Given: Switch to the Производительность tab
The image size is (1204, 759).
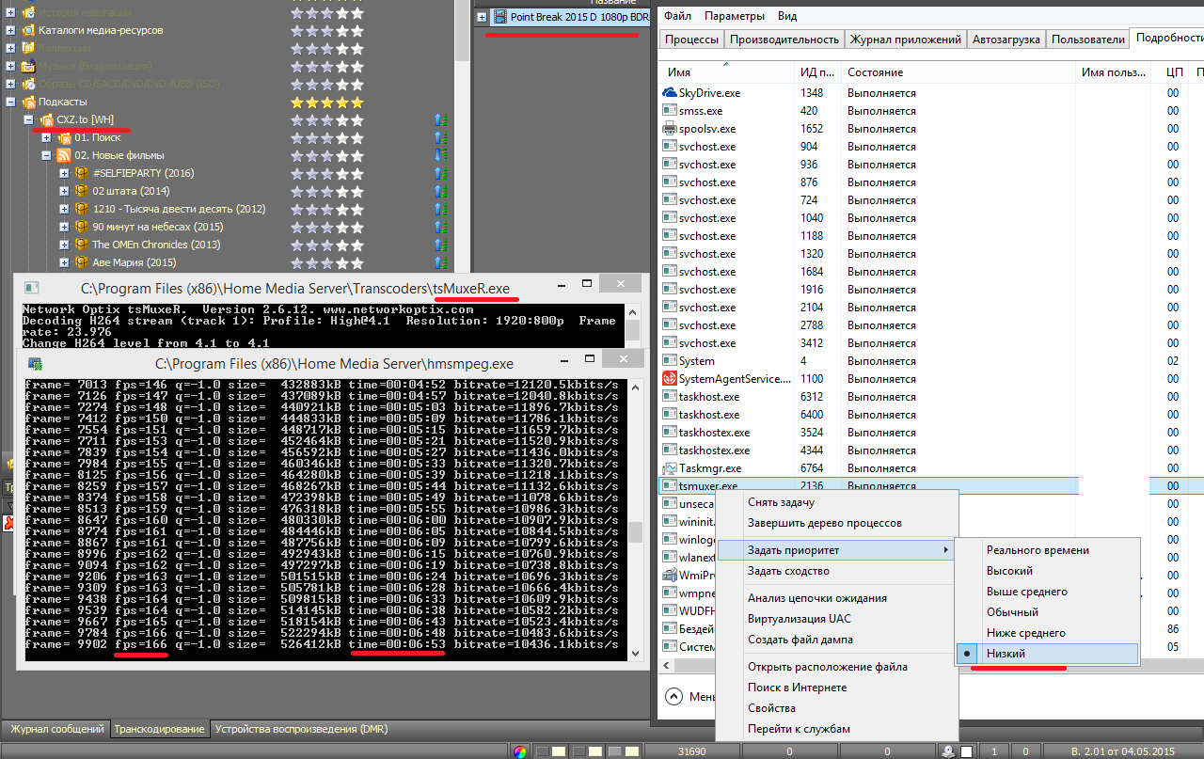Looking at the screenshot, I should tap(784, 40).
